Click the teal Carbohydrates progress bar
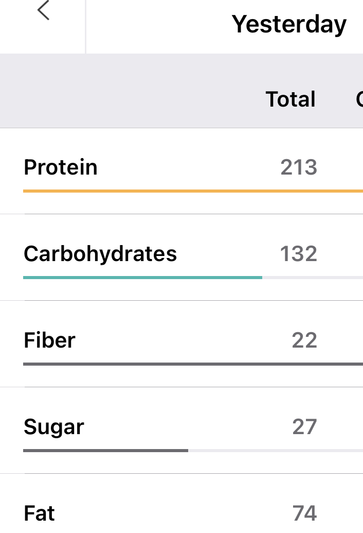The image size is (363, 533). click(142, 277)
